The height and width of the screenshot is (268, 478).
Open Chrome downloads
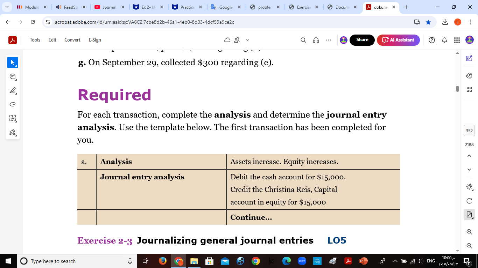click(x=445, y=22)
